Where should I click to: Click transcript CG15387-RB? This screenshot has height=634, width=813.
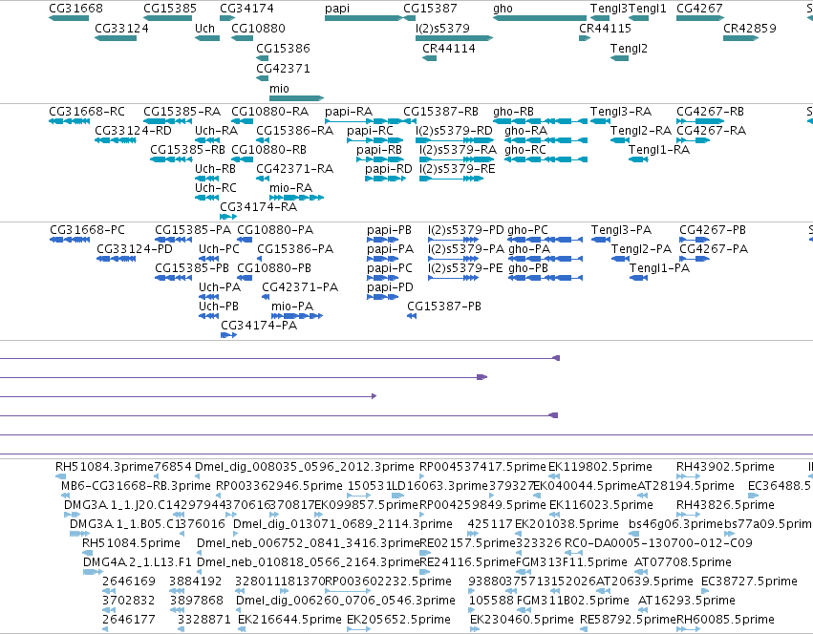coord(409,121)
